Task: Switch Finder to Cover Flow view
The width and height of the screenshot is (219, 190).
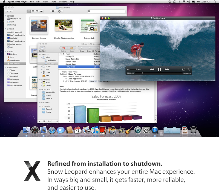Action: click(x=41, y=11)
